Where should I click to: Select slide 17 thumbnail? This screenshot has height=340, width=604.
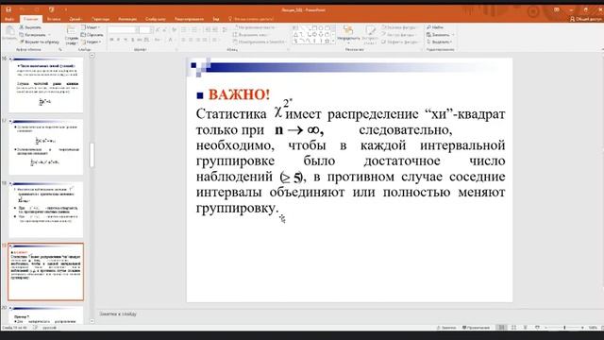46,147
